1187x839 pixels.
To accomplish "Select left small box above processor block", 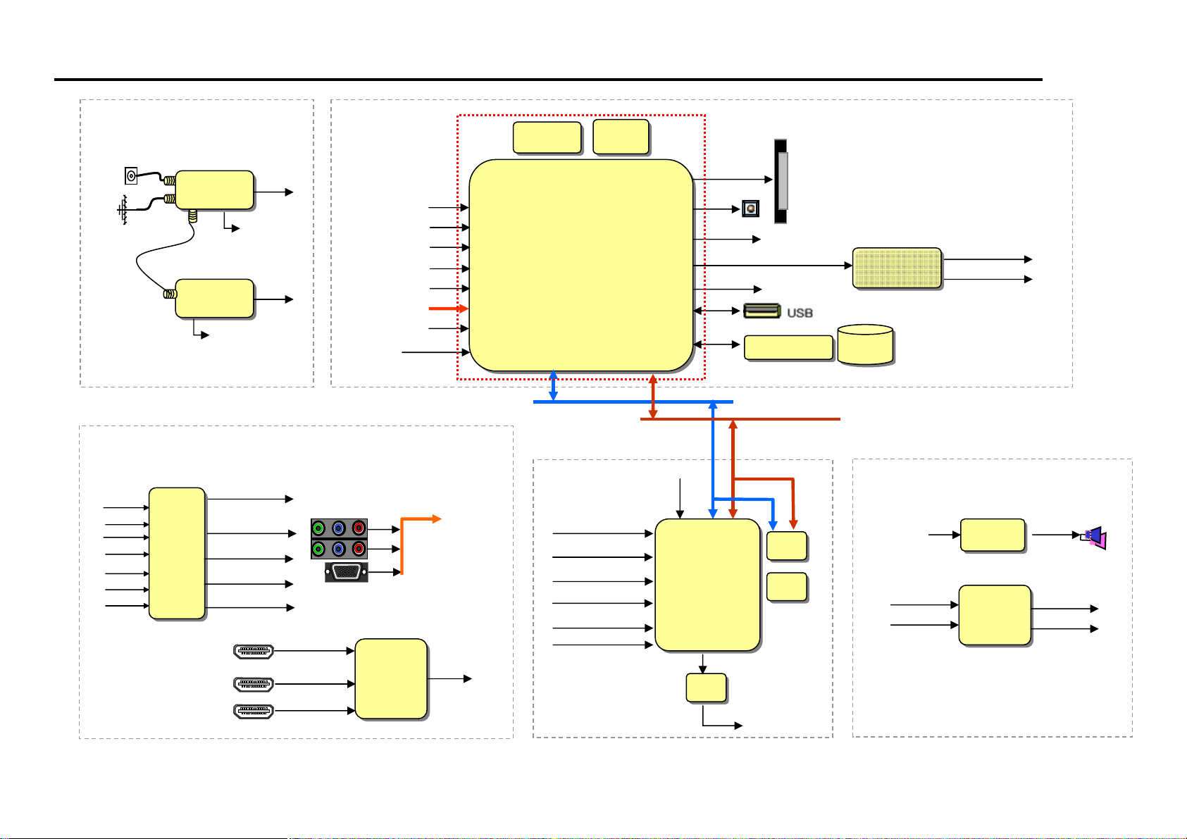I will [547, 137].
